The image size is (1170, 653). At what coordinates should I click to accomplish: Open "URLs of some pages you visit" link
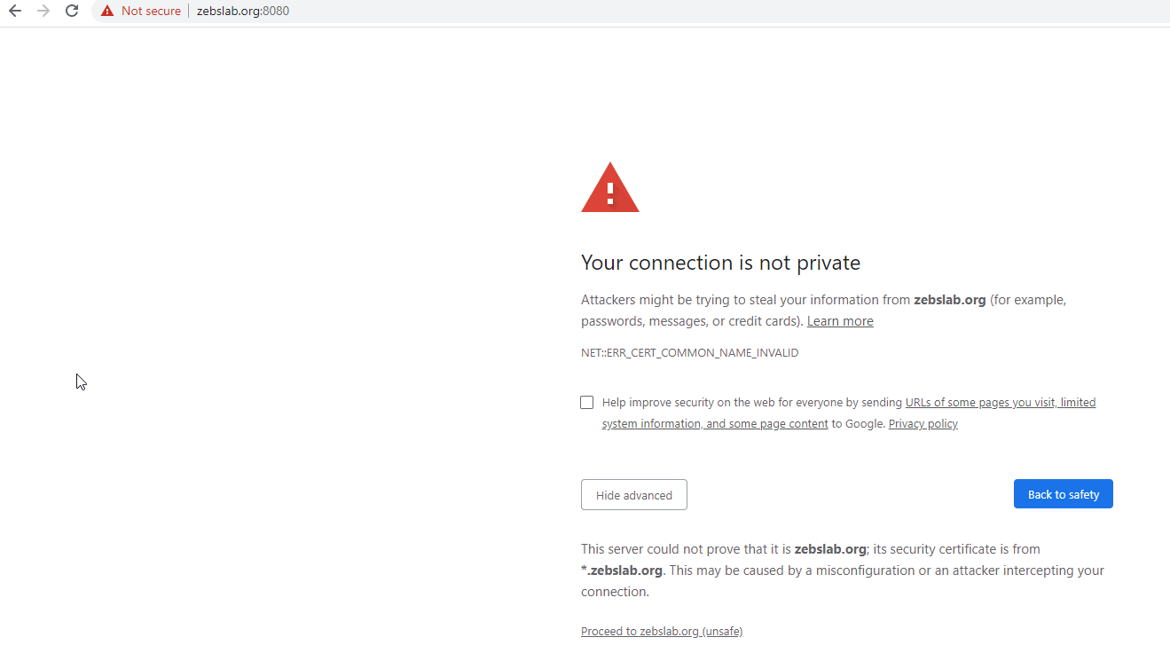pyautogui.click(x=980, y=402)
